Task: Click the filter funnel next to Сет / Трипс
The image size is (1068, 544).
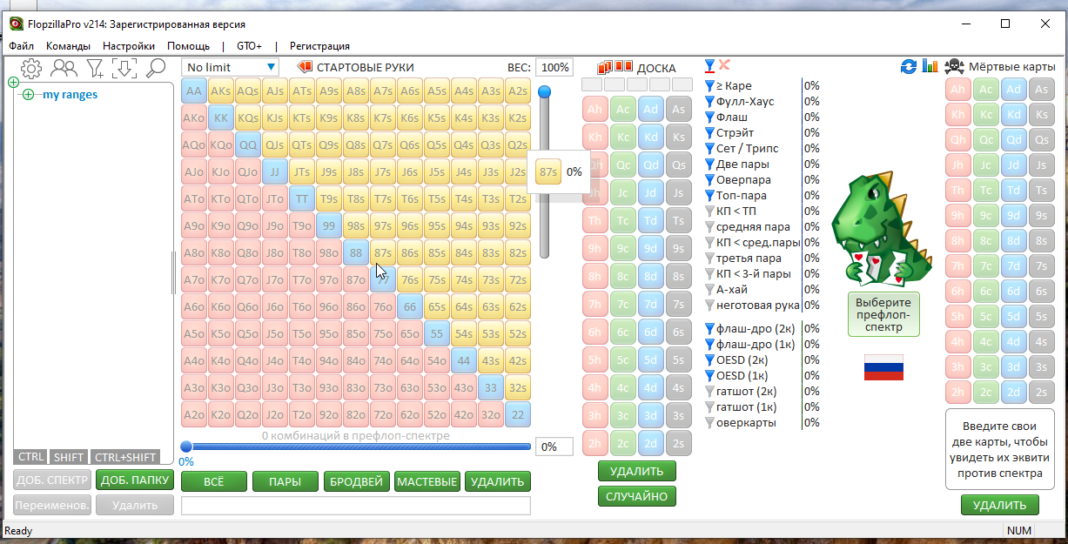Action: point(709,149)
